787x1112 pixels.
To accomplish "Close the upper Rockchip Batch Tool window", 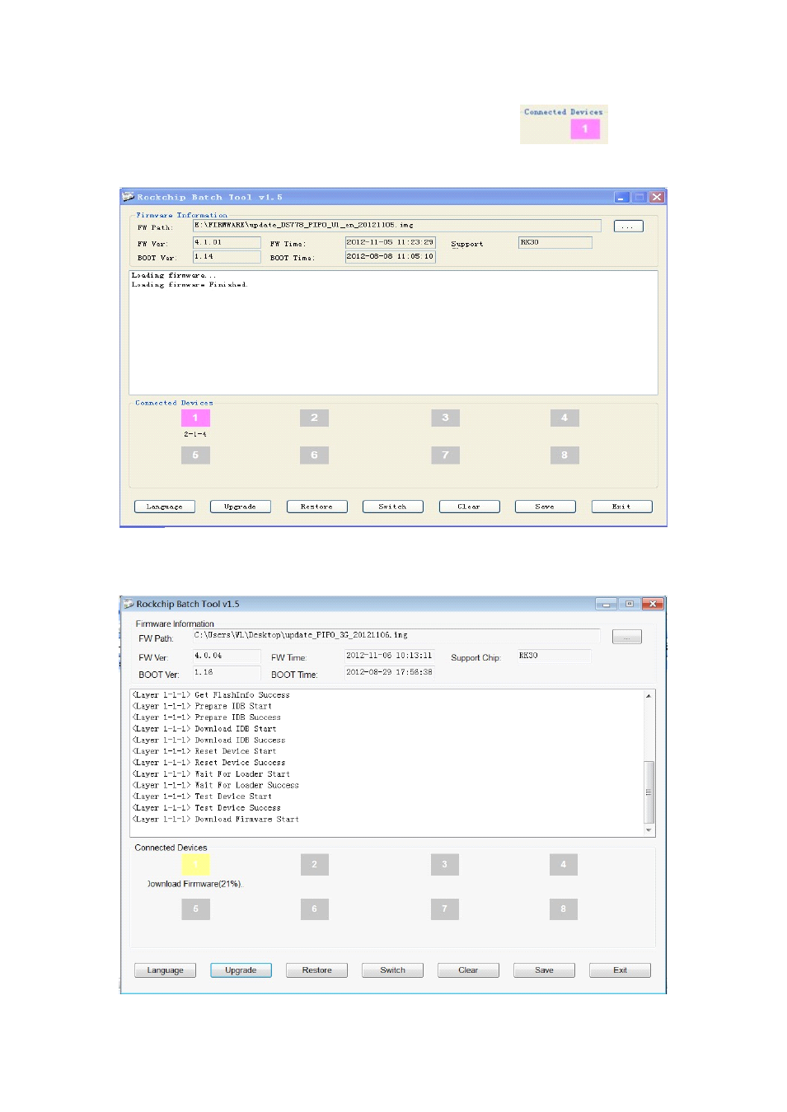I will click(x=657, y=198).
